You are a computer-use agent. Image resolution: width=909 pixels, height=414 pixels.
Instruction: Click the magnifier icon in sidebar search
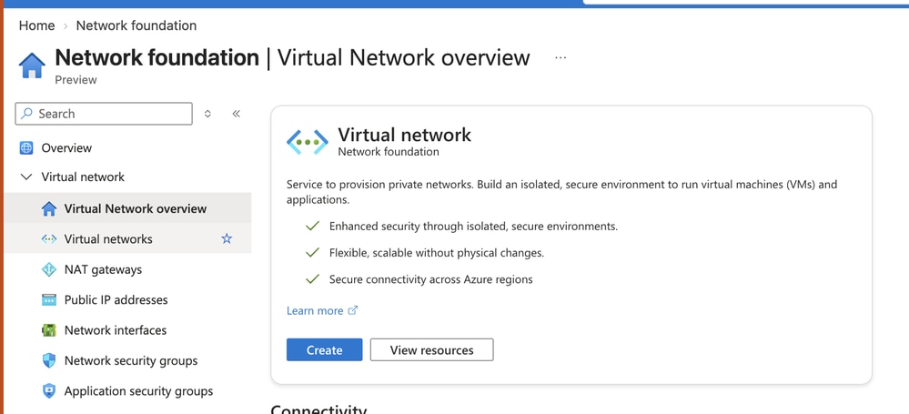pyautogui.click(x=26, y=114)
